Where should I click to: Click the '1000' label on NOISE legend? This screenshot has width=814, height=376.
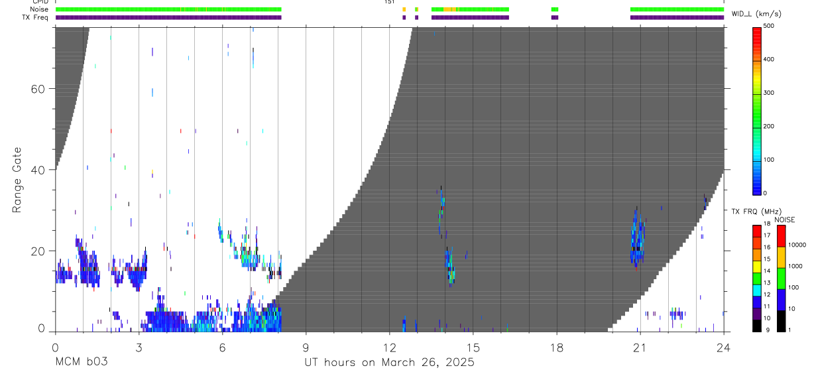pos(795,266)
